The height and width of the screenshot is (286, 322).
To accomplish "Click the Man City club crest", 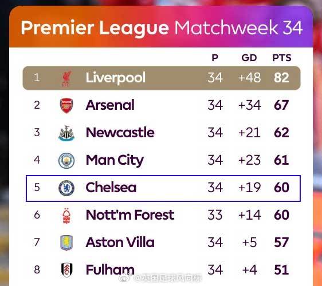I will (x=66, y=161).
